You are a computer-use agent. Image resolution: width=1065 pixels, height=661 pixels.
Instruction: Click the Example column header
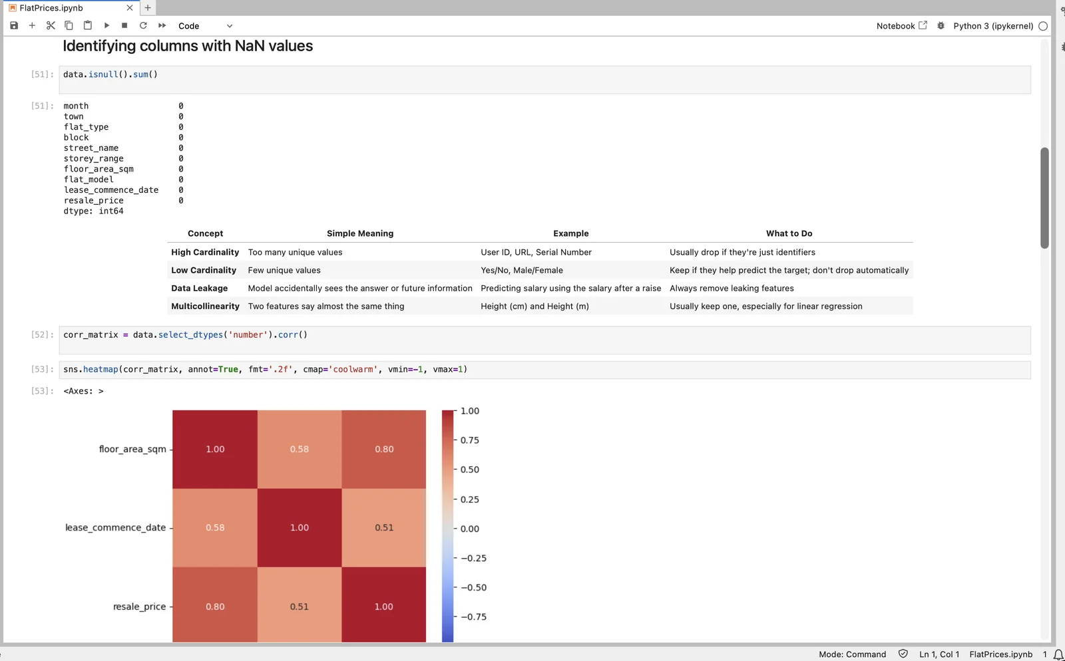click(x=570, y=233)
